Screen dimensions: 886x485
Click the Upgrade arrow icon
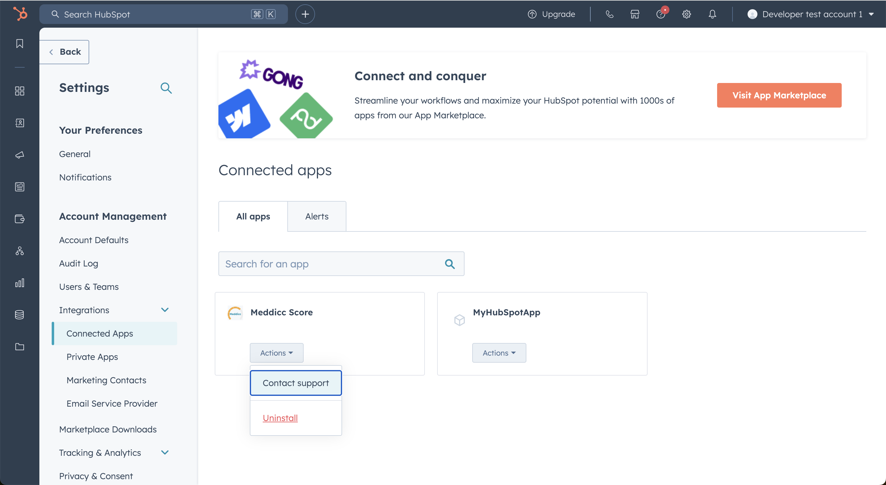tap(532, 14)
